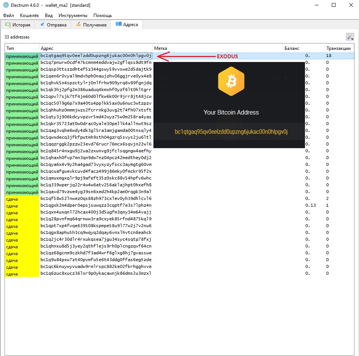Select address bc1qkr35723at0w0drac0yale30pellk4allnwt9sz
The image size is (359, 356).
pos(96,124)
